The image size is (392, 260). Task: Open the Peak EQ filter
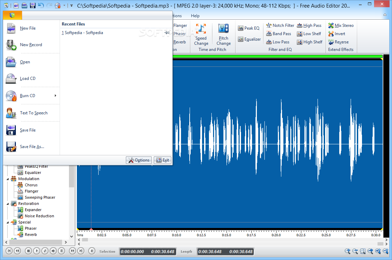[249, 28]
